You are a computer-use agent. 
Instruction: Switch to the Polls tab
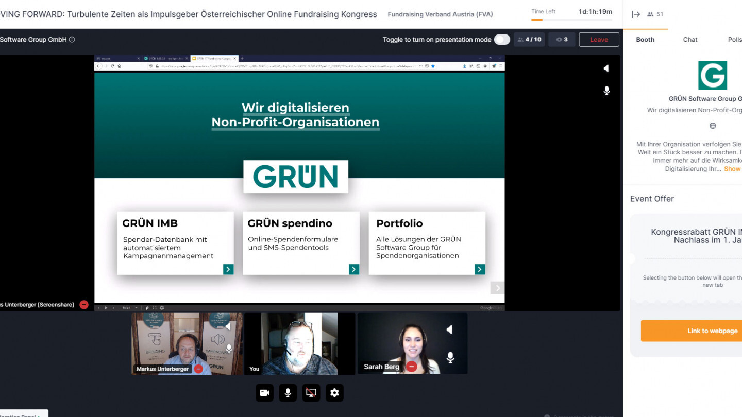pos(734,40)
